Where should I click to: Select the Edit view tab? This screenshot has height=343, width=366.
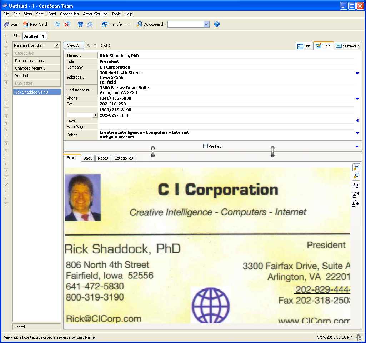tap(323, 46)
